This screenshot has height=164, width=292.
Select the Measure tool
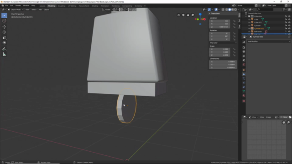pos(4,54)
